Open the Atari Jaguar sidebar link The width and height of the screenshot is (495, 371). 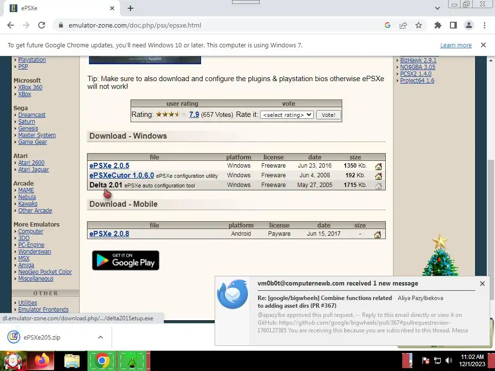[x=33, y=170]
